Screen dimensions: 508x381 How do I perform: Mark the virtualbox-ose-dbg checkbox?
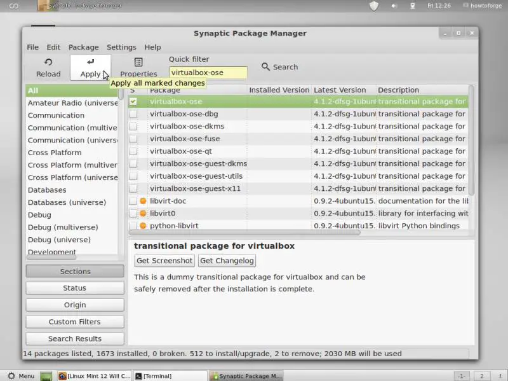[x=133, y=114]
